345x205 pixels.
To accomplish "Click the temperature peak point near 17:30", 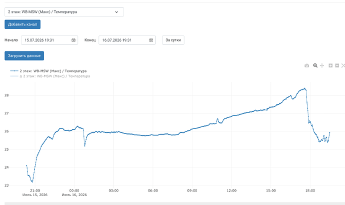I will pyautogui.click(x=304, y=88).
